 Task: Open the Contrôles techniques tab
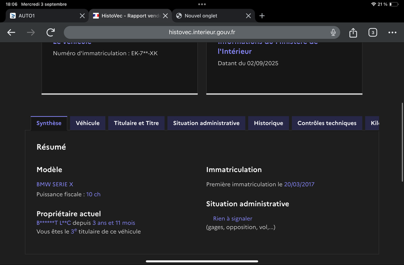[x=327, y=123]
